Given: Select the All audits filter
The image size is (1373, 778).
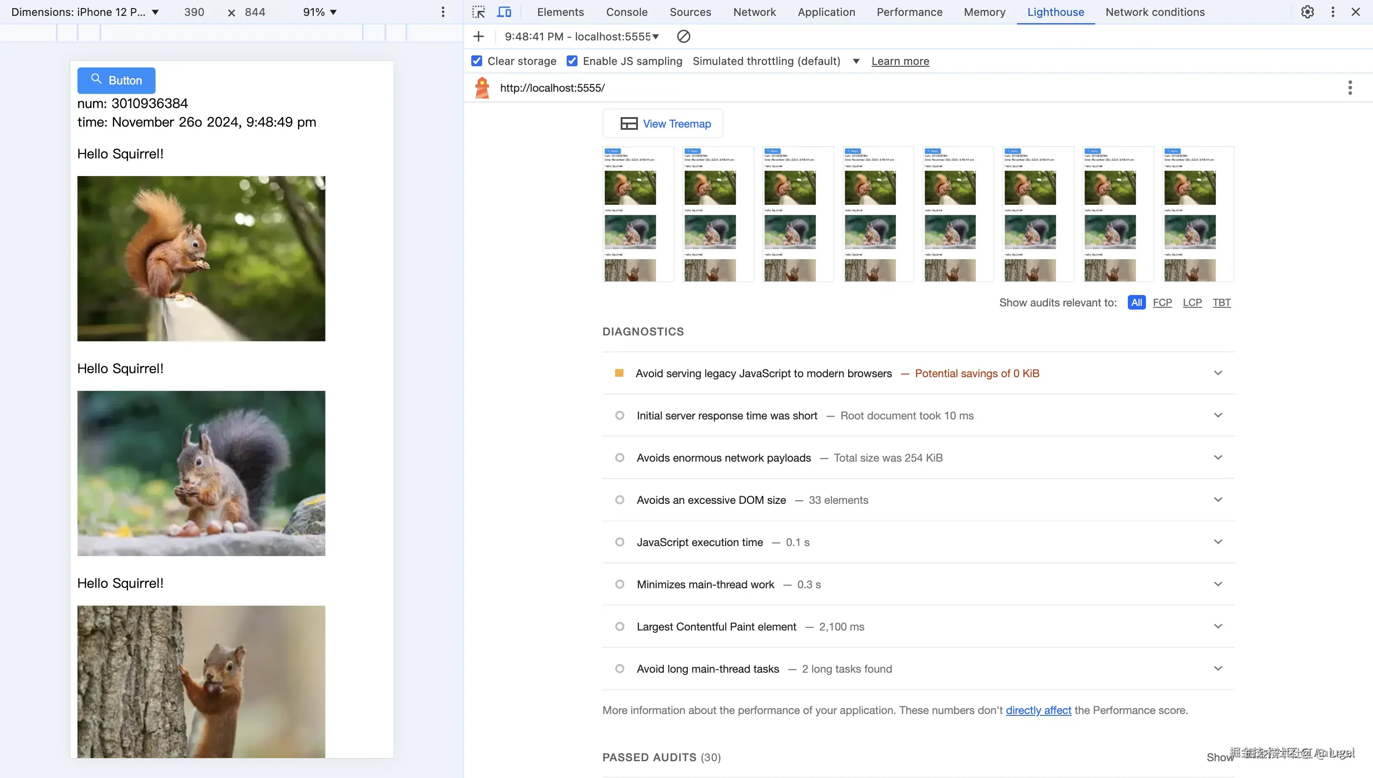Looking at the screenshot, I should coord(1136,302).
